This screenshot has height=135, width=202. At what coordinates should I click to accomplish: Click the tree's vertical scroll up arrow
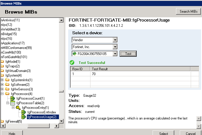(61, 20)
